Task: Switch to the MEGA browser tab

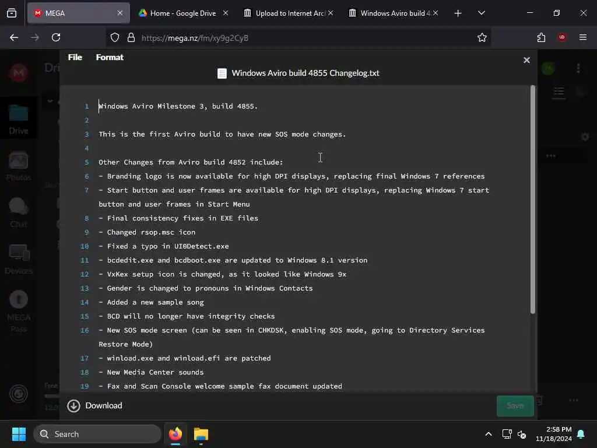Action: [79, 13]
